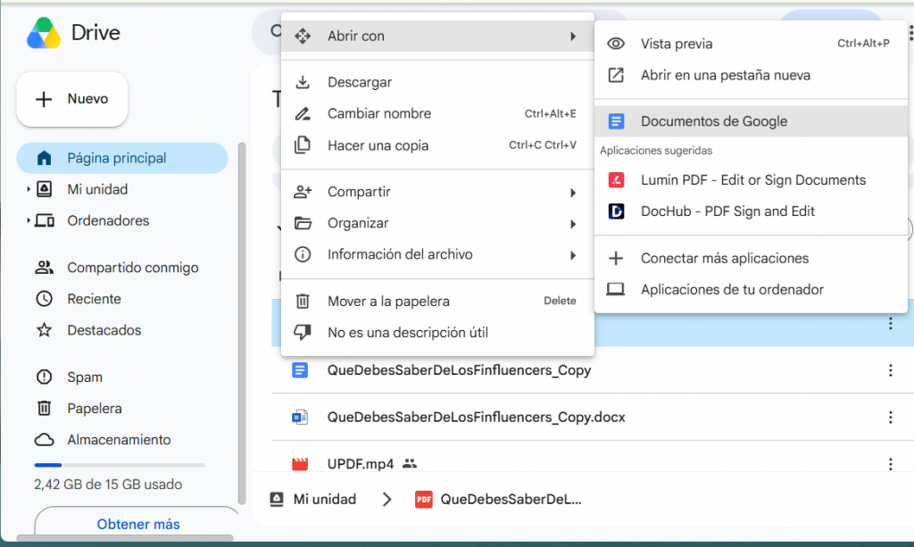Open more options for UPDF.mp4
Image resolution: width=914 pixels, height=547 pixels.
coord(890,464)
